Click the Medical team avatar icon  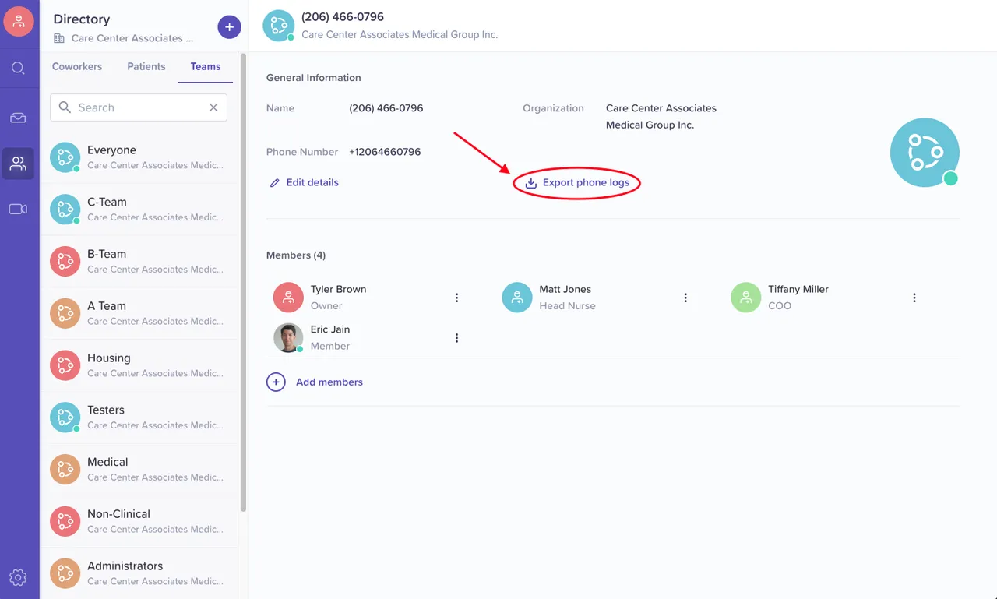click(x=65, y=470)
